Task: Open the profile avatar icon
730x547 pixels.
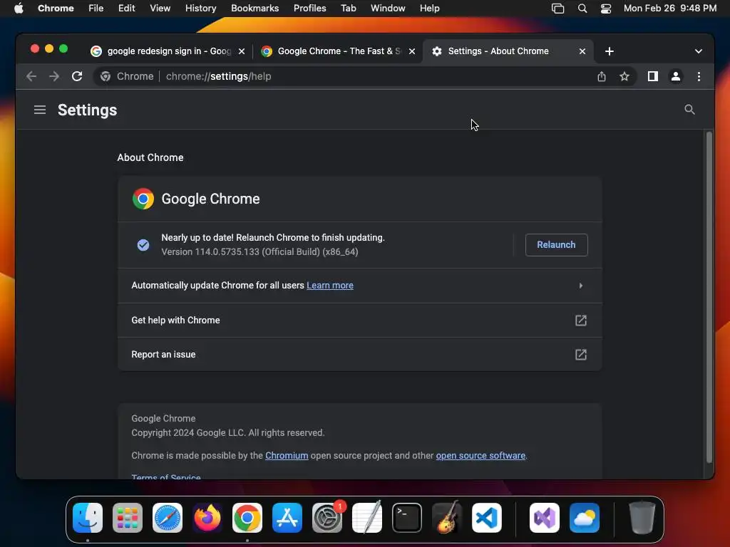Action: (676, 76)
